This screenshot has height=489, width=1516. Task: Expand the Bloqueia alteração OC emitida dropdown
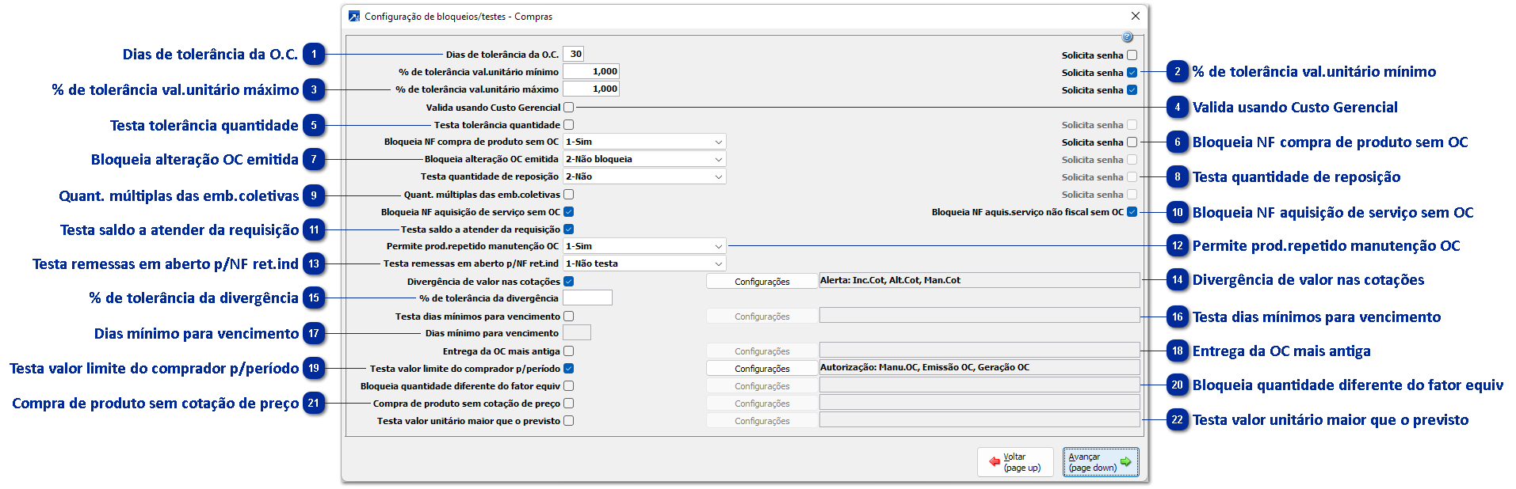644,160
